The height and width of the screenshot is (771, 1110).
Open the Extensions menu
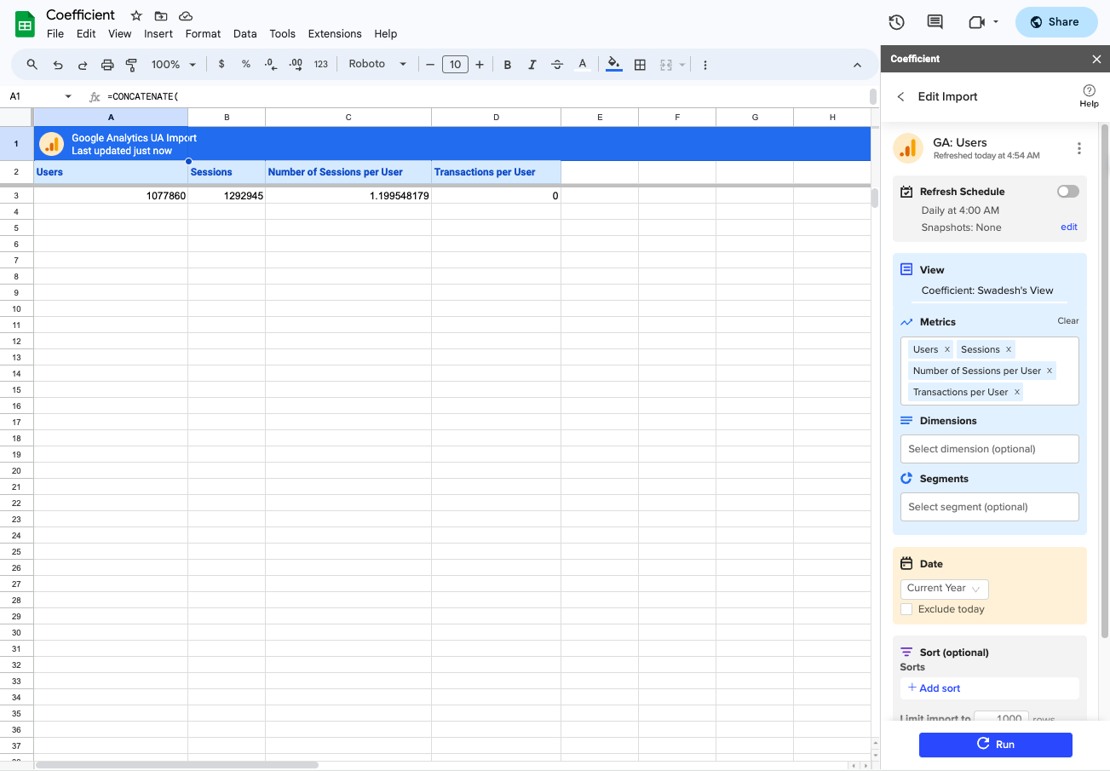335,34
